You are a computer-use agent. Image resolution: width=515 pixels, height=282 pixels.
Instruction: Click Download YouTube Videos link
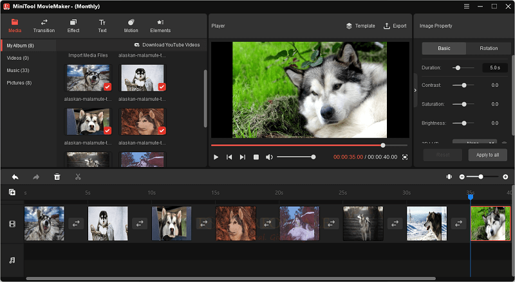point(167,45)
